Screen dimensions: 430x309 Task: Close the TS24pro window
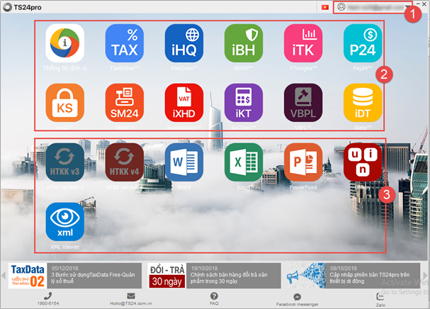(424, 4)
